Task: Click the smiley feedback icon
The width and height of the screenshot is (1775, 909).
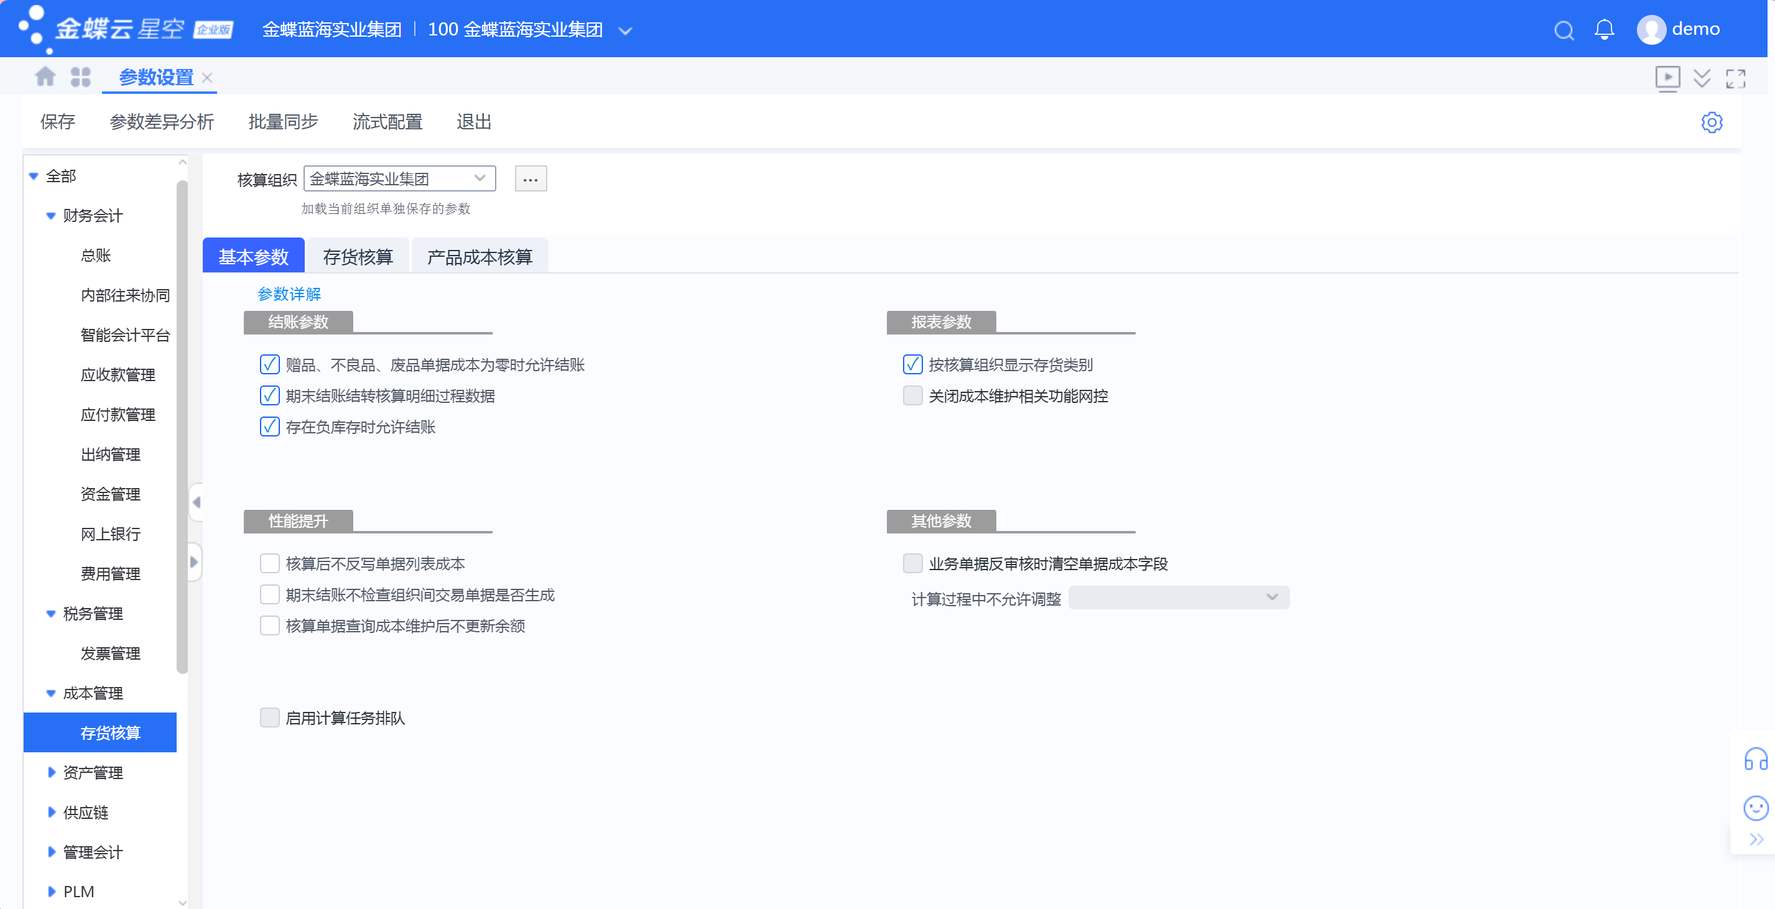Action: point(1756,807)
